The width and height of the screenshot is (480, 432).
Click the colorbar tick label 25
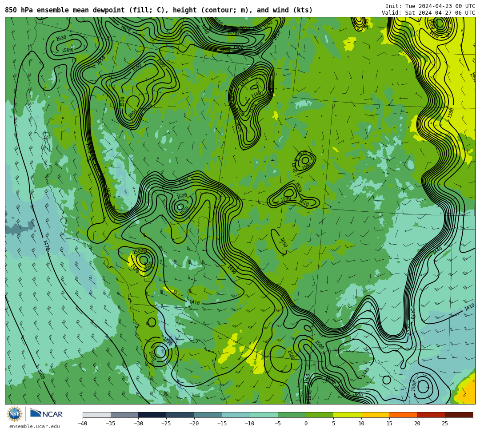click(x=445, y=424)
